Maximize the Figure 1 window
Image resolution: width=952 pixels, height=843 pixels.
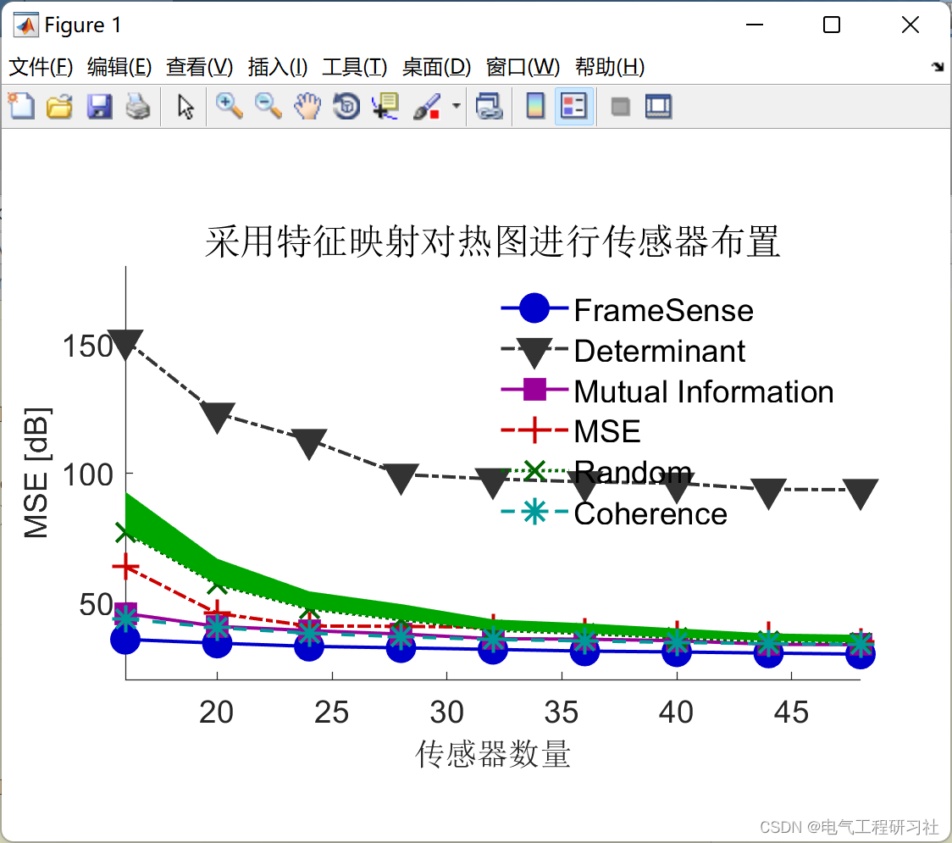point(832,25)
